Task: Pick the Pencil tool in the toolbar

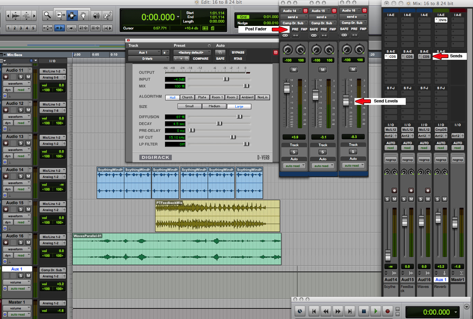Action: tap(107, 15)
